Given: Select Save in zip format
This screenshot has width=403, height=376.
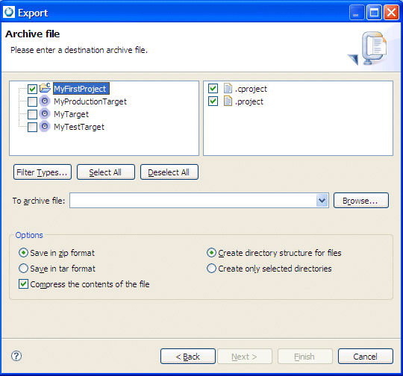Looking at the screenshot, I should [23, 253].
